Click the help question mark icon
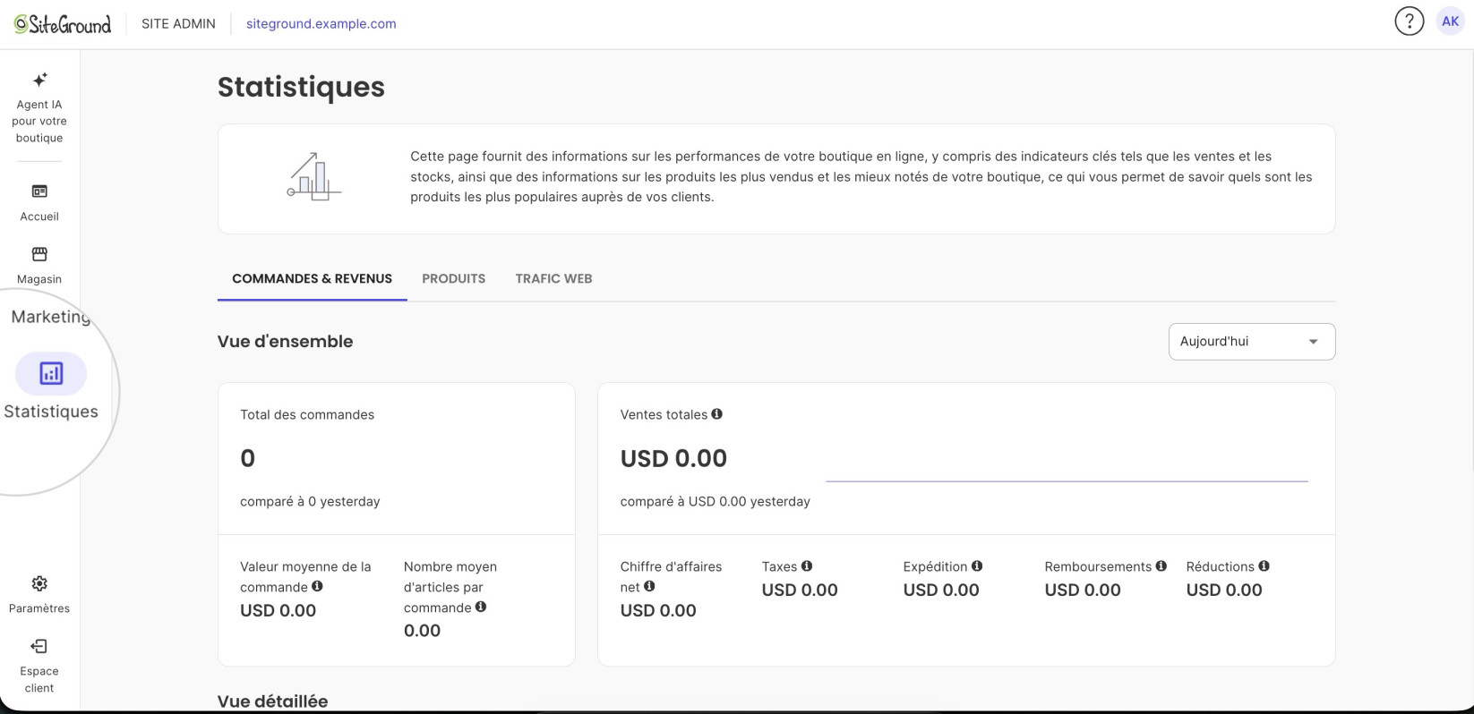Image resolution: width=1474 pixels, height=714 pixels. (1409, 21)
